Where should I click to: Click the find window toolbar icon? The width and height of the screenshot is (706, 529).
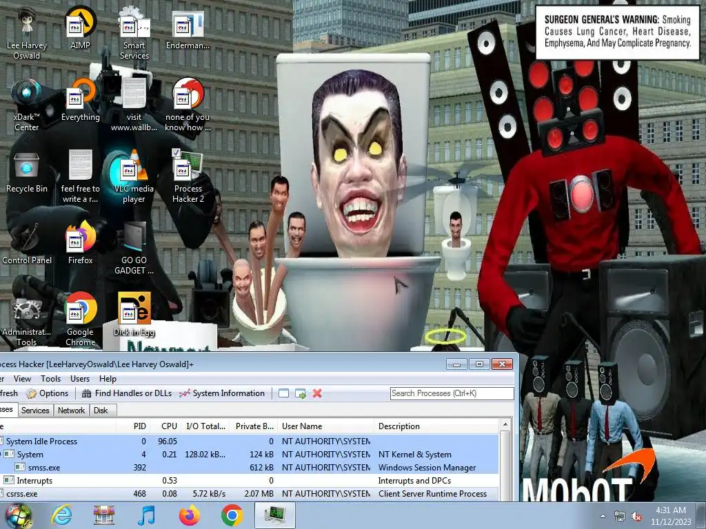(283, 393)
